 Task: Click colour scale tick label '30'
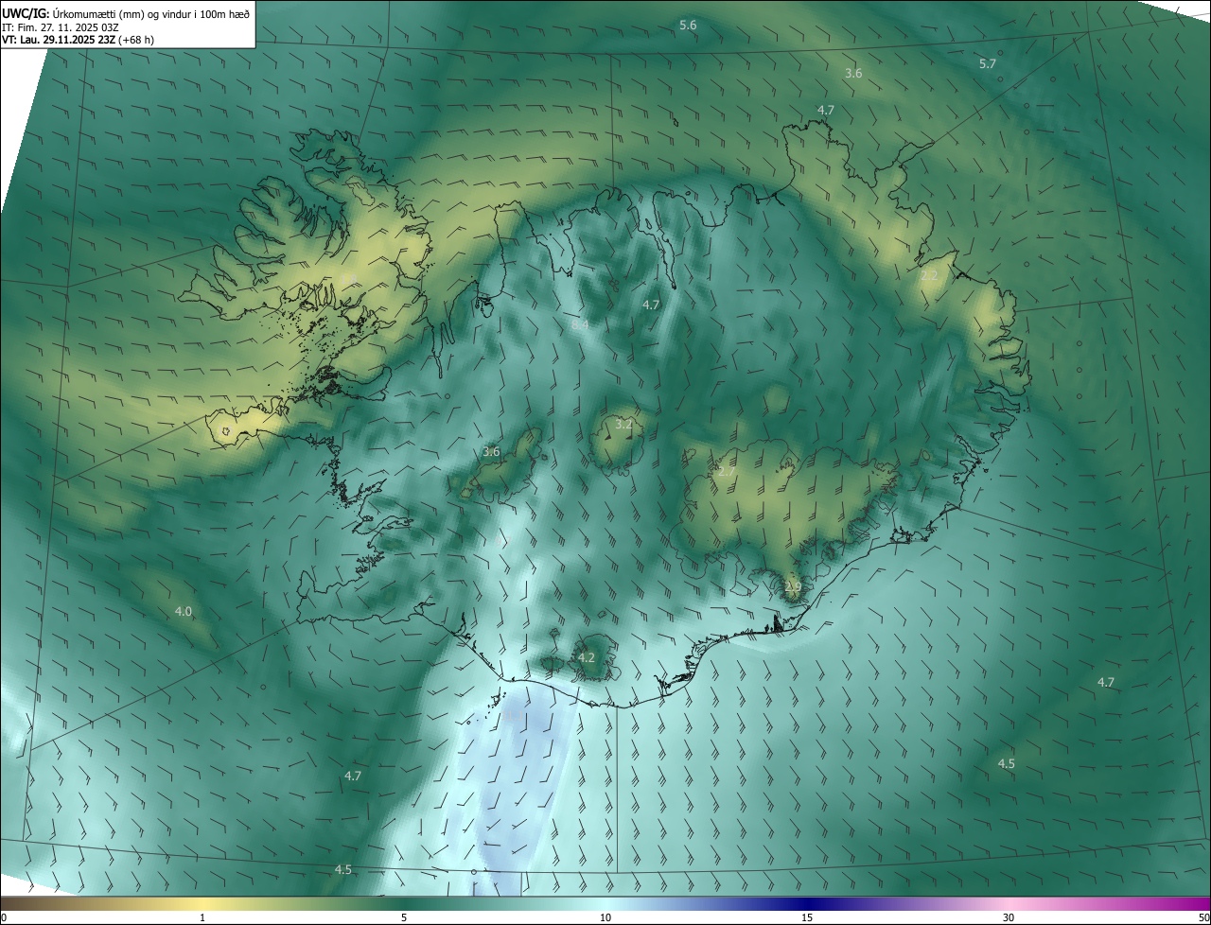(x=1009, y=917)
